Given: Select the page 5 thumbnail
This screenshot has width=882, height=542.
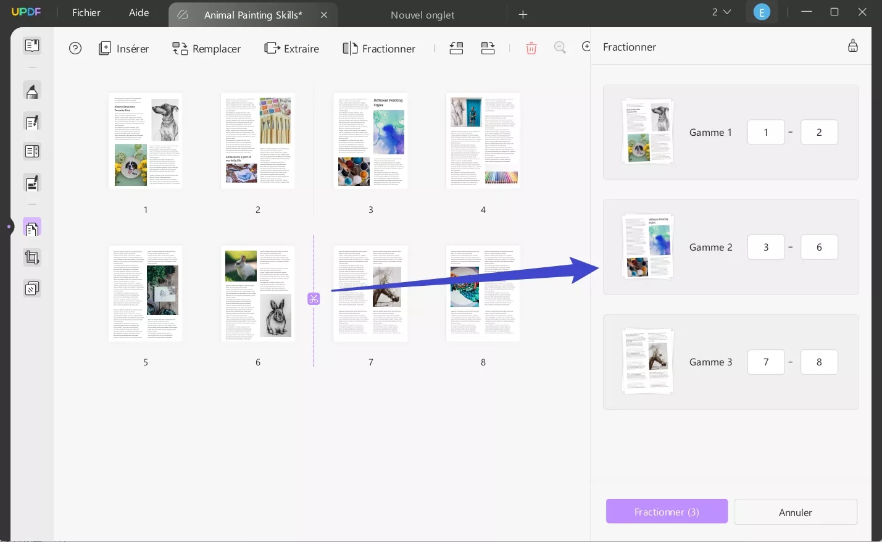Looking at the screenshot, I should 146,293.
